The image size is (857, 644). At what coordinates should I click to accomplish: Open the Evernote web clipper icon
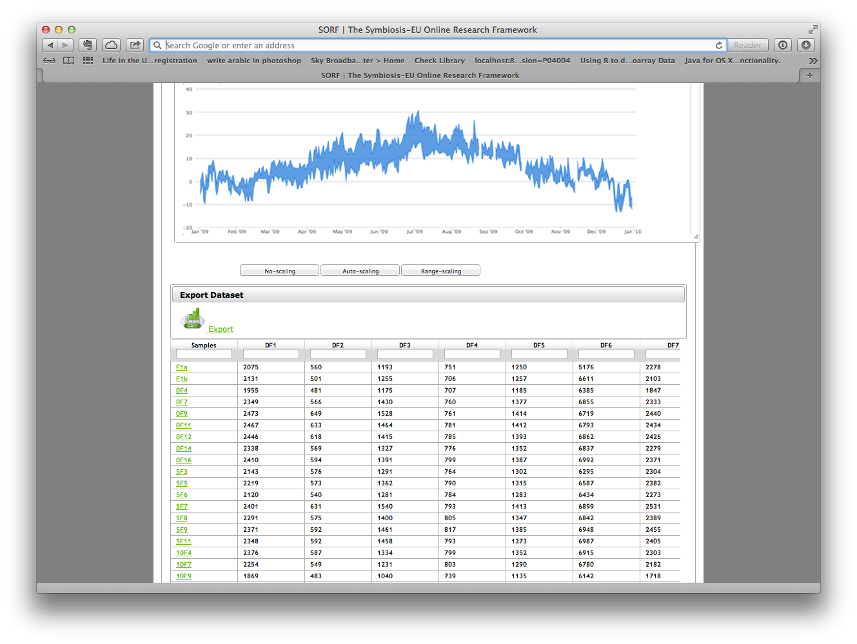[88, 45]
